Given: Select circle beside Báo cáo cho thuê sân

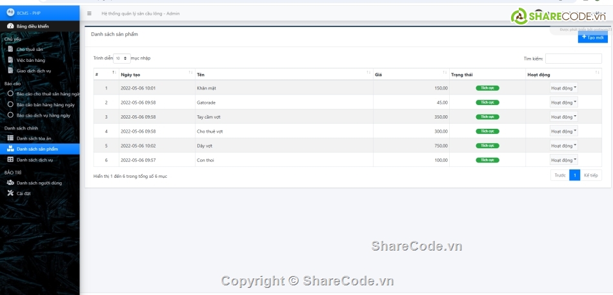Looking at the screenshot, I should 10,93.
